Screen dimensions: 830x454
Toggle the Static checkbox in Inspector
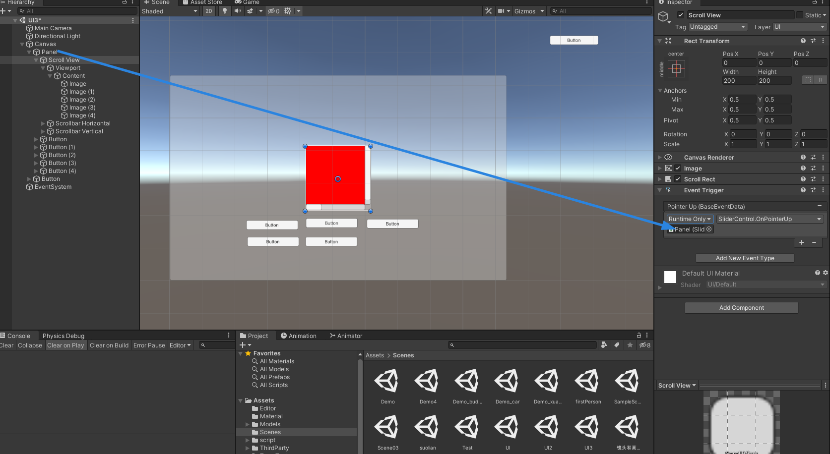pyautogui.click(x=800, y=15)
